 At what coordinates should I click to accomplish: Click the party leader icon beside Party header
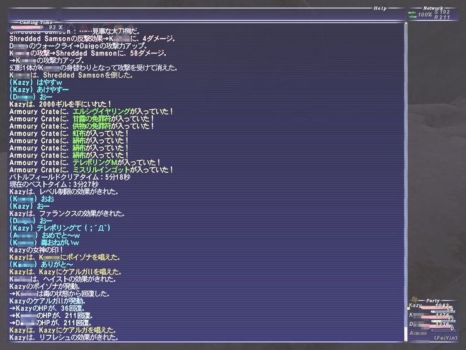414,300
